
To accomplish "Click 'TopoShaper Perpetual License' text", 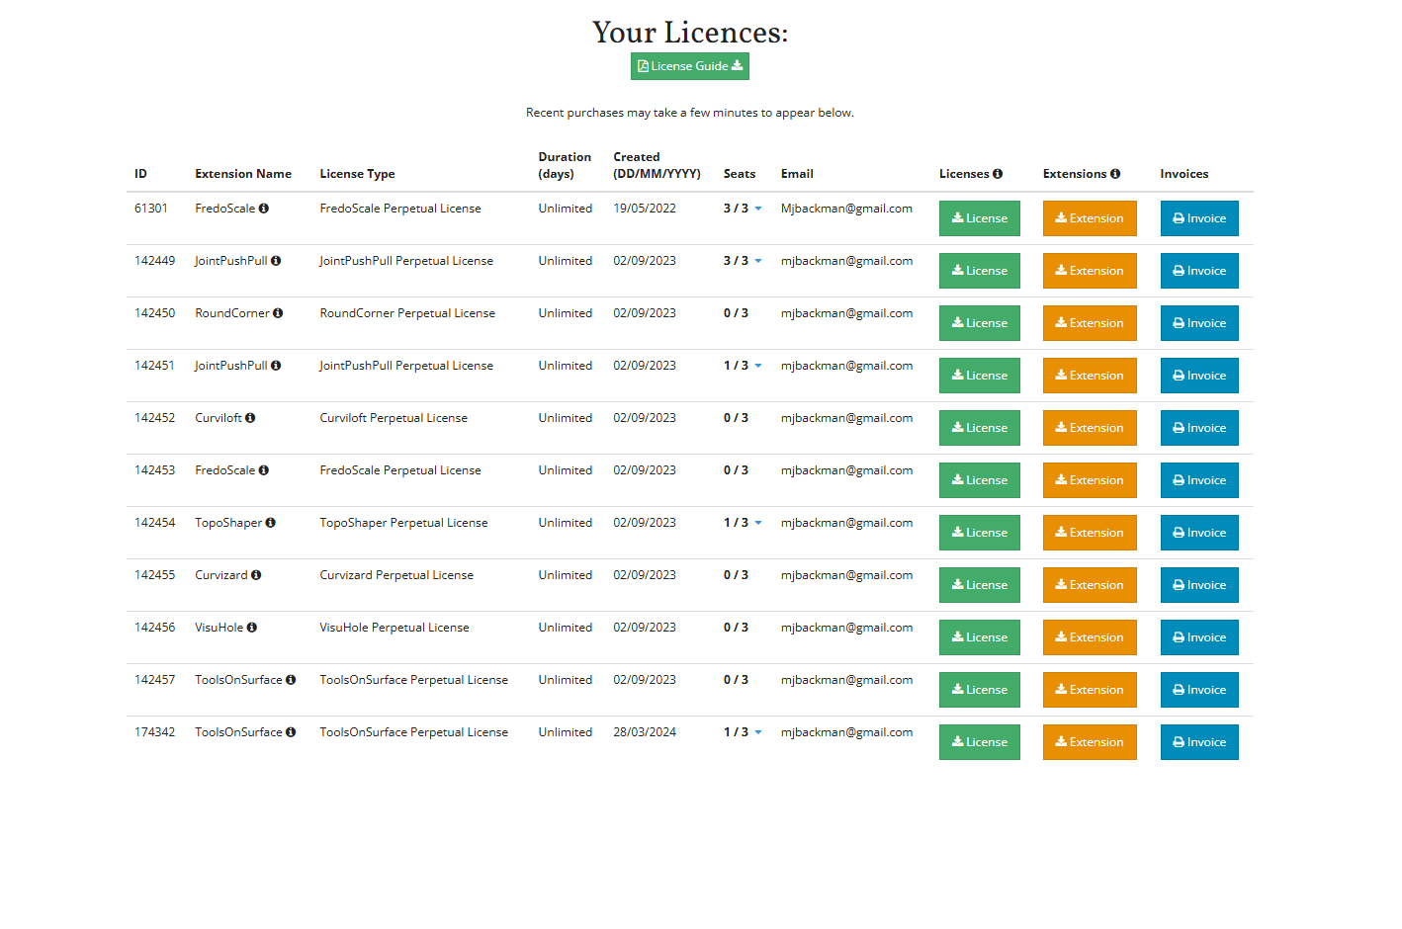I will point(403,523).
